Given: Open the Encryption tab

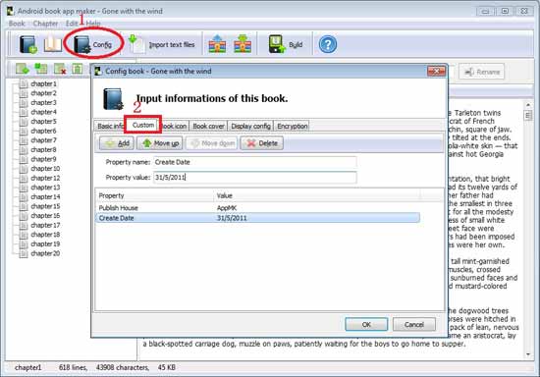Looking at the screenshot, I should pos(292,126).
